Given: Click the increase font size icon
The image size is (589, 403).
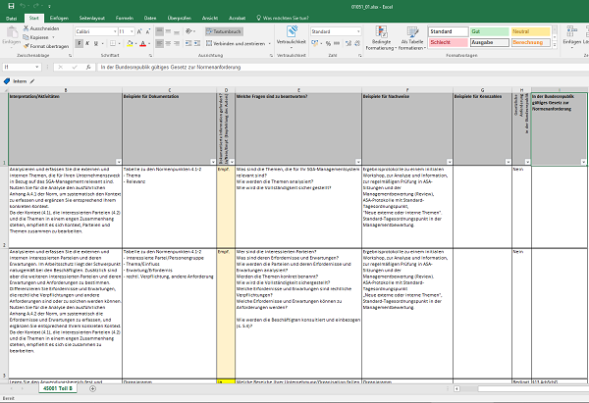Looking at the screenshot, I should tap(136, 31).
